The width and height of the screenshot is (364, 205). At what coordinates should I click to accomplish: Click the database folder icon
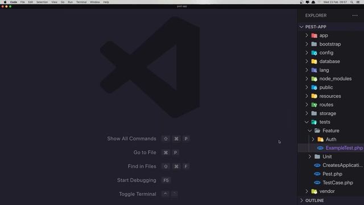(x=314, y=61)
